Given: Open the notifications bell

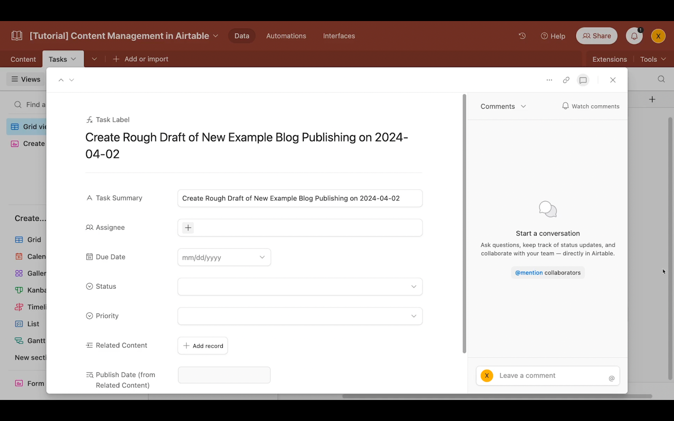Looking at the screenshot, I should point(634,36).
